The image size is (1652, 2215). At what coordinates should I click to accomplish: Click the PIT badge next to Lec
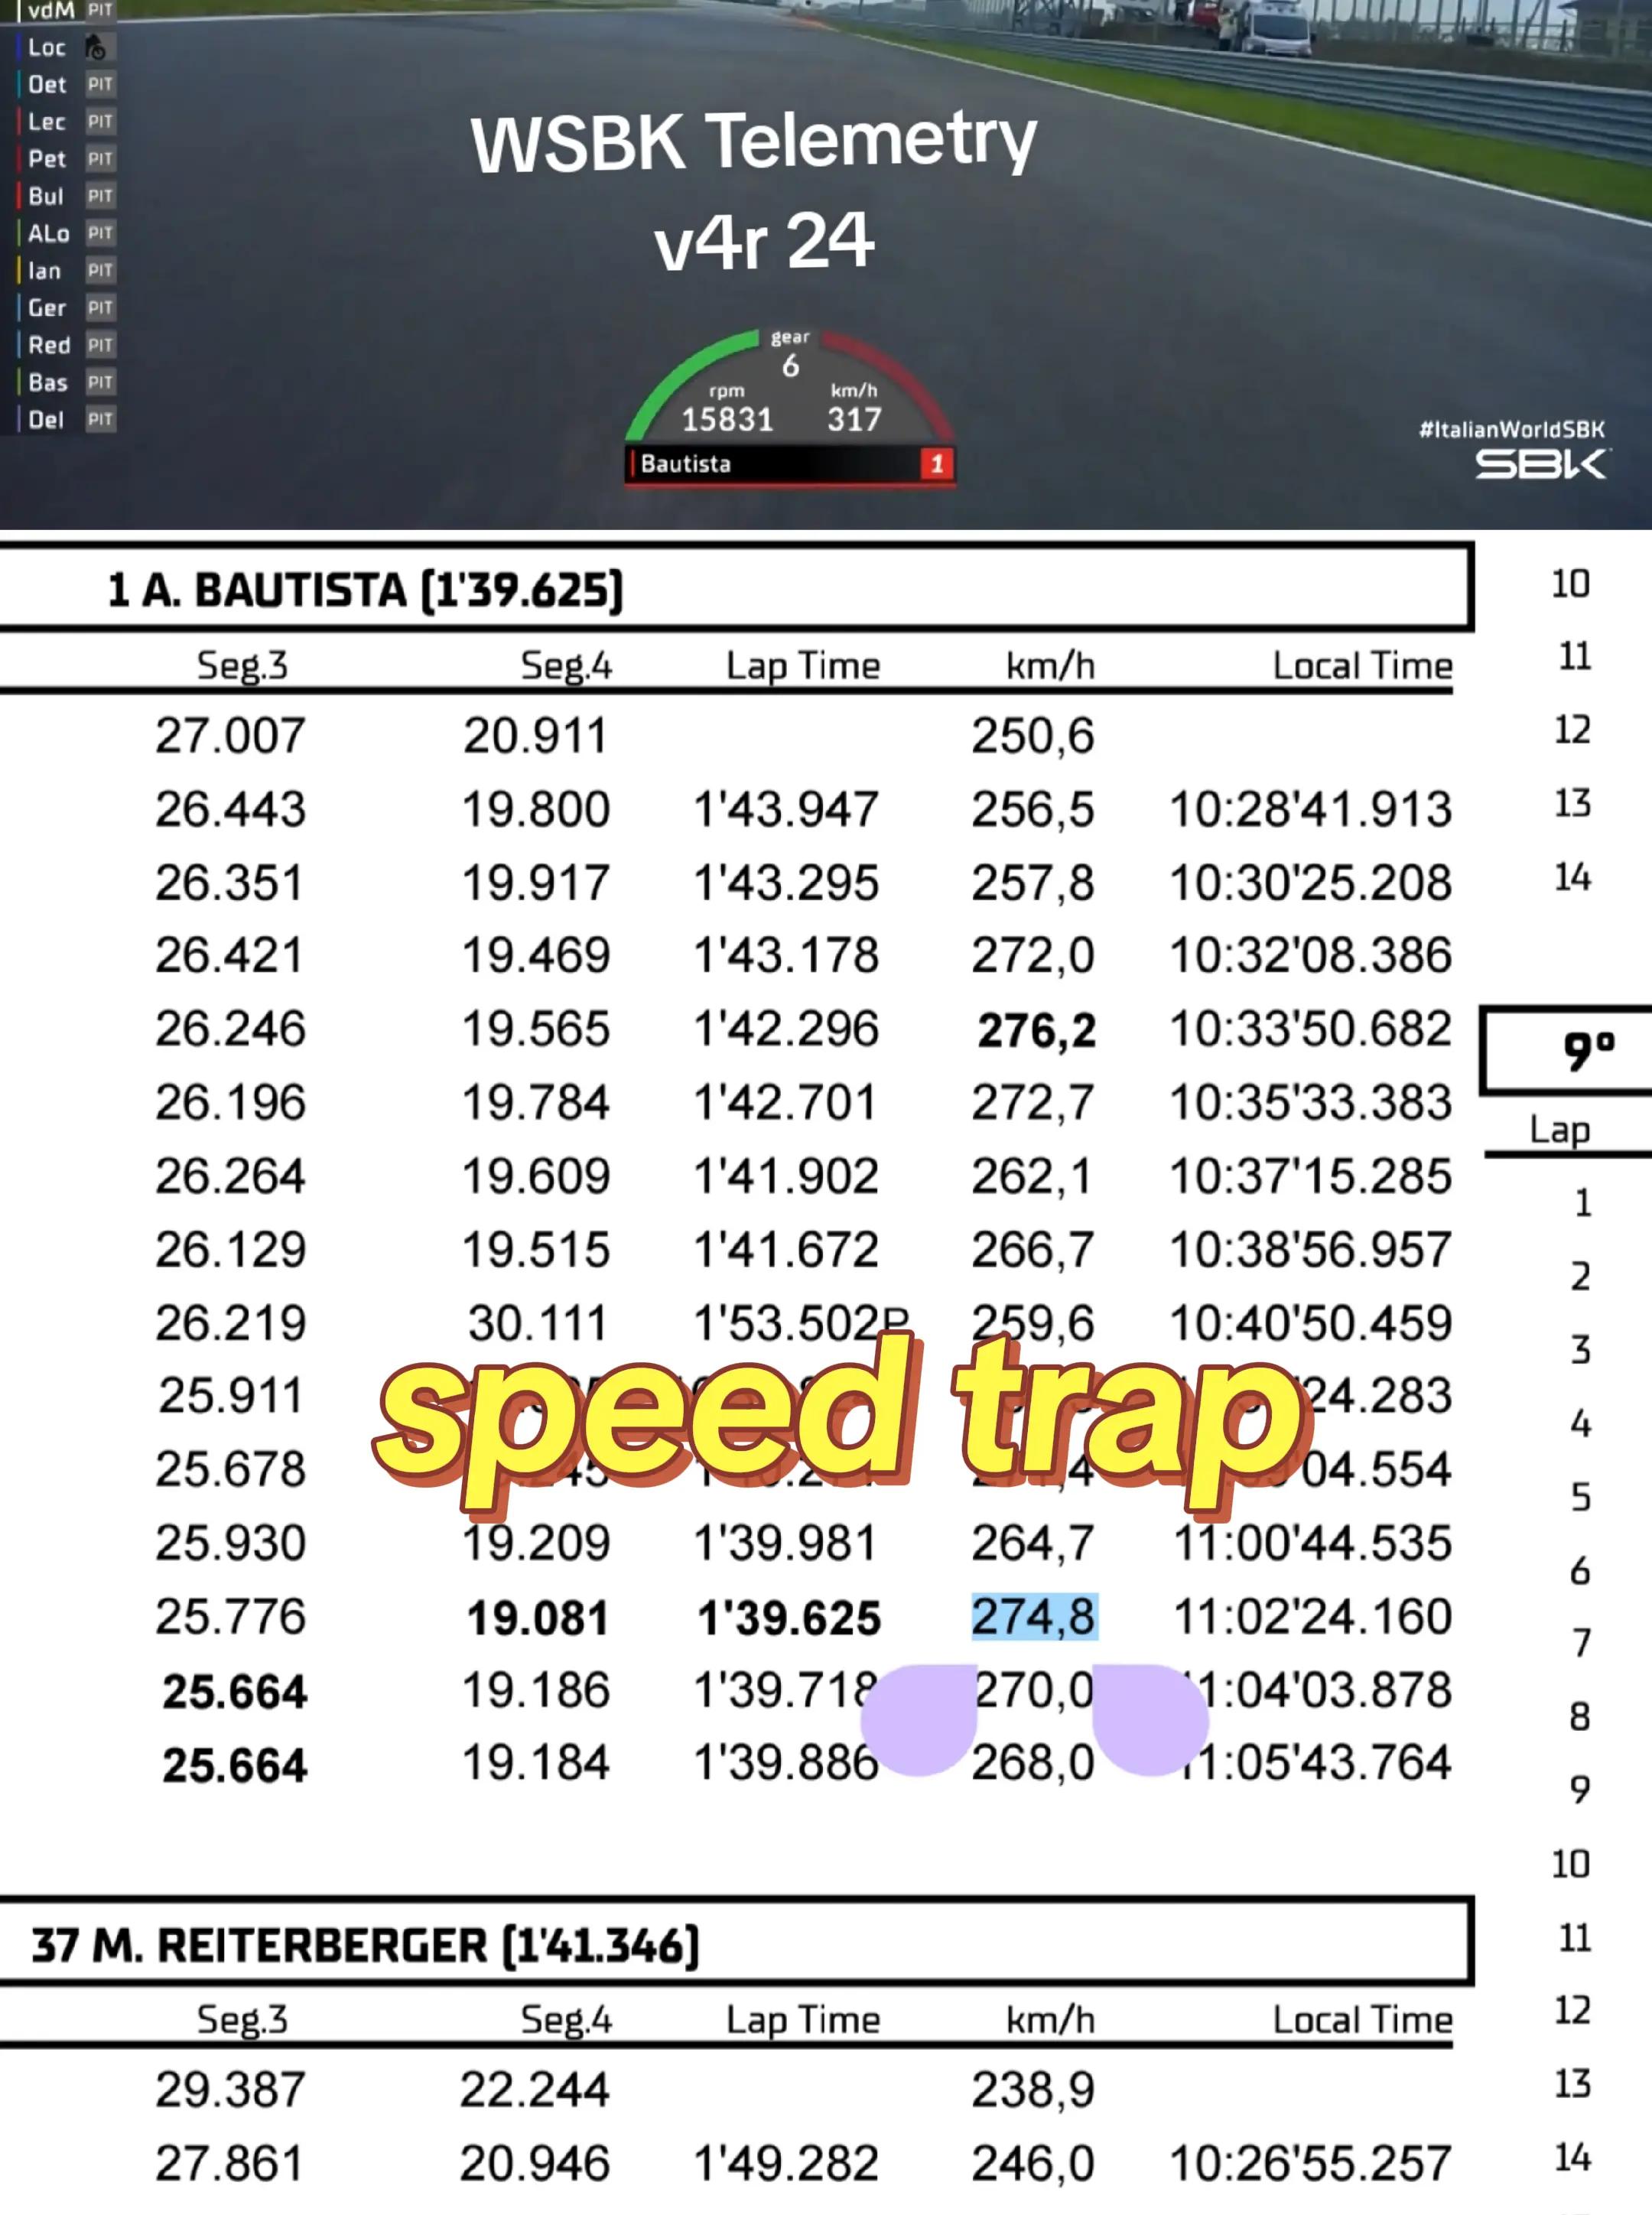pos(100,122)
